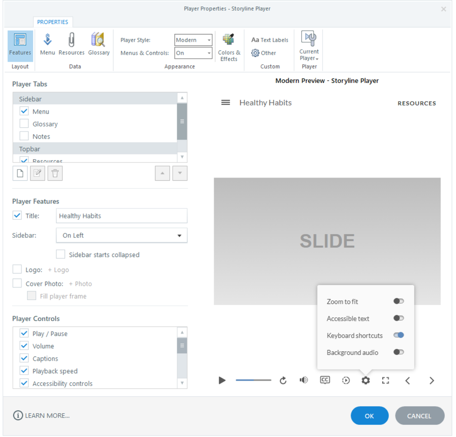Click RESOURCES in the preview topbar
The image size is (456, 437).
[x=417, y=104]
